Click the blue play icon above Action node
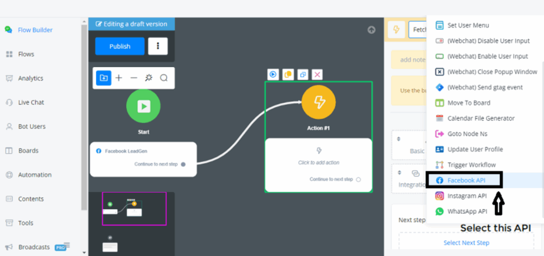 coord(273,75)
